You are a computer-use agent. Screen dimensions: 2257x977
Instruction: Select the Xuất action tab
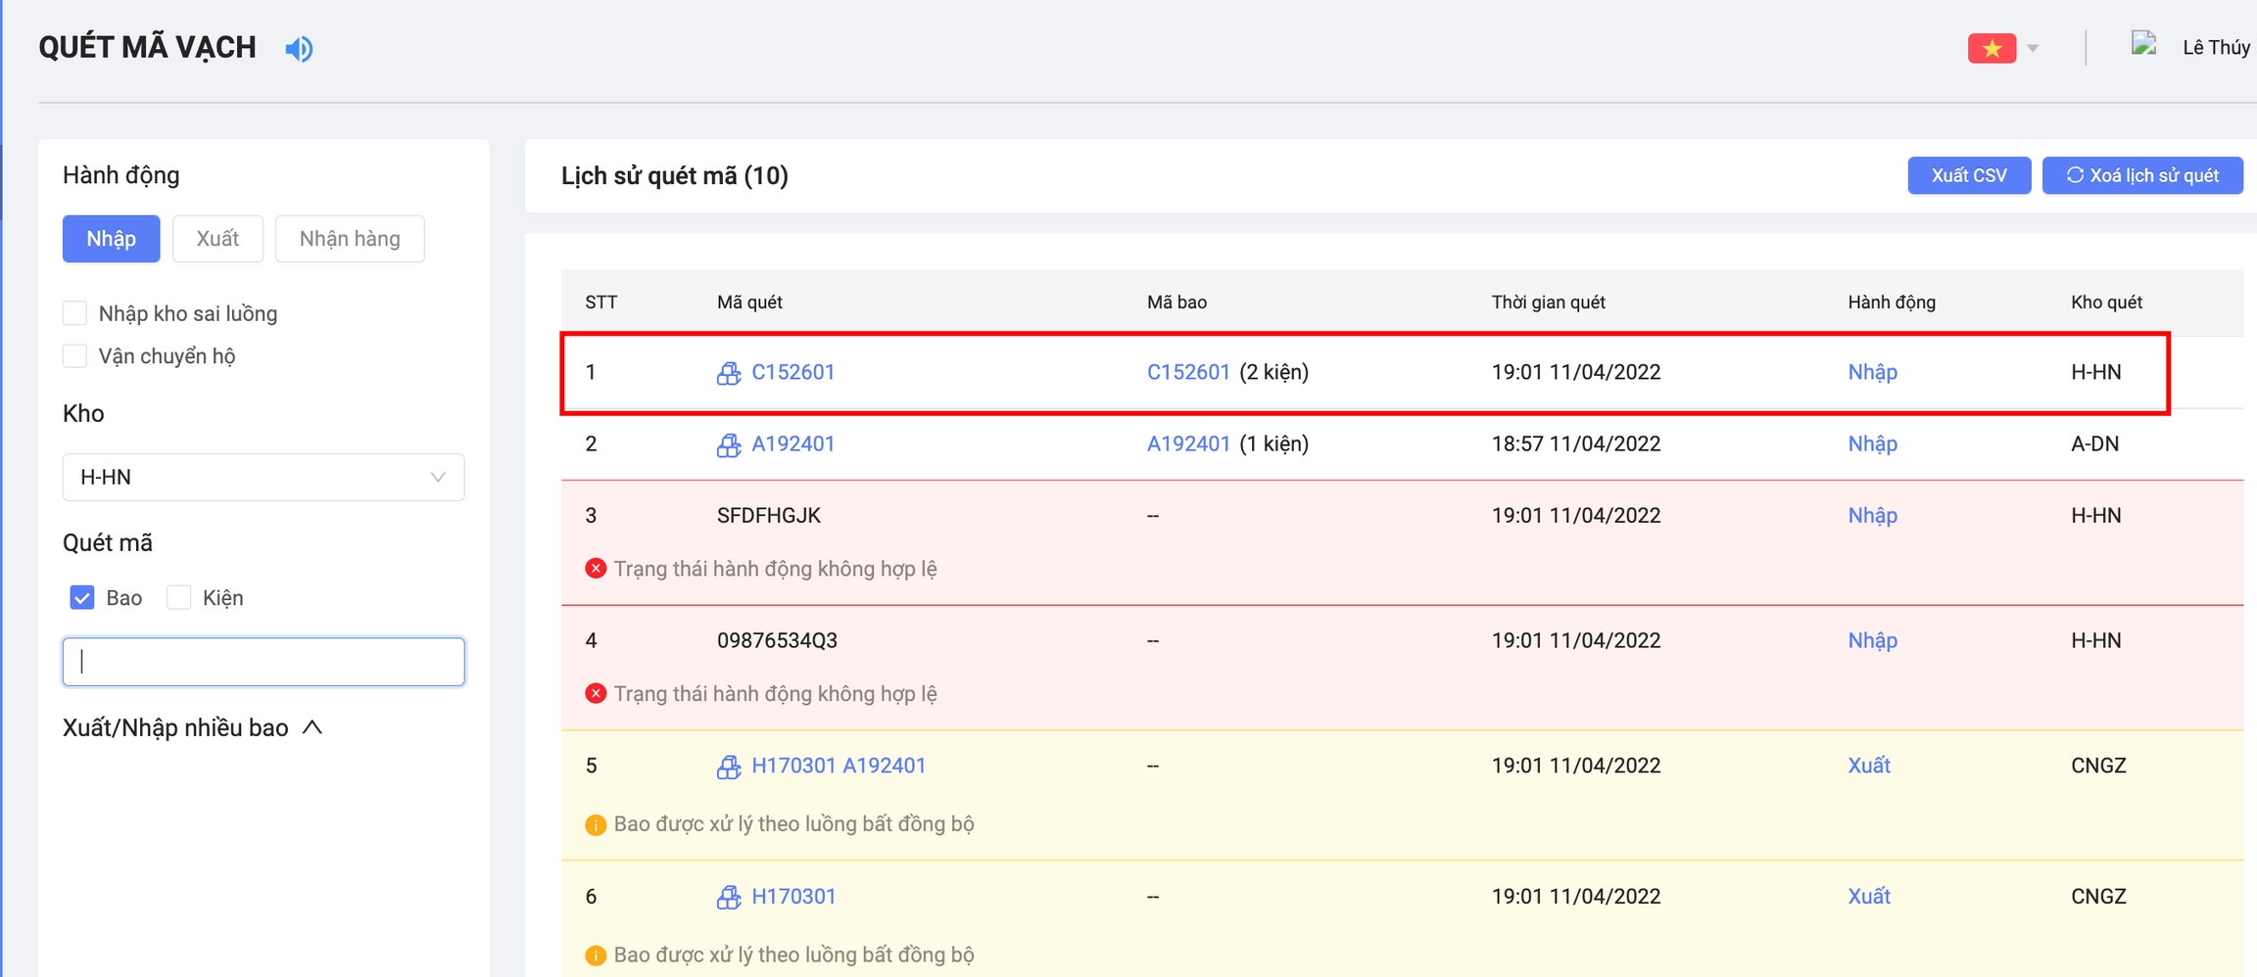point(217,239)
